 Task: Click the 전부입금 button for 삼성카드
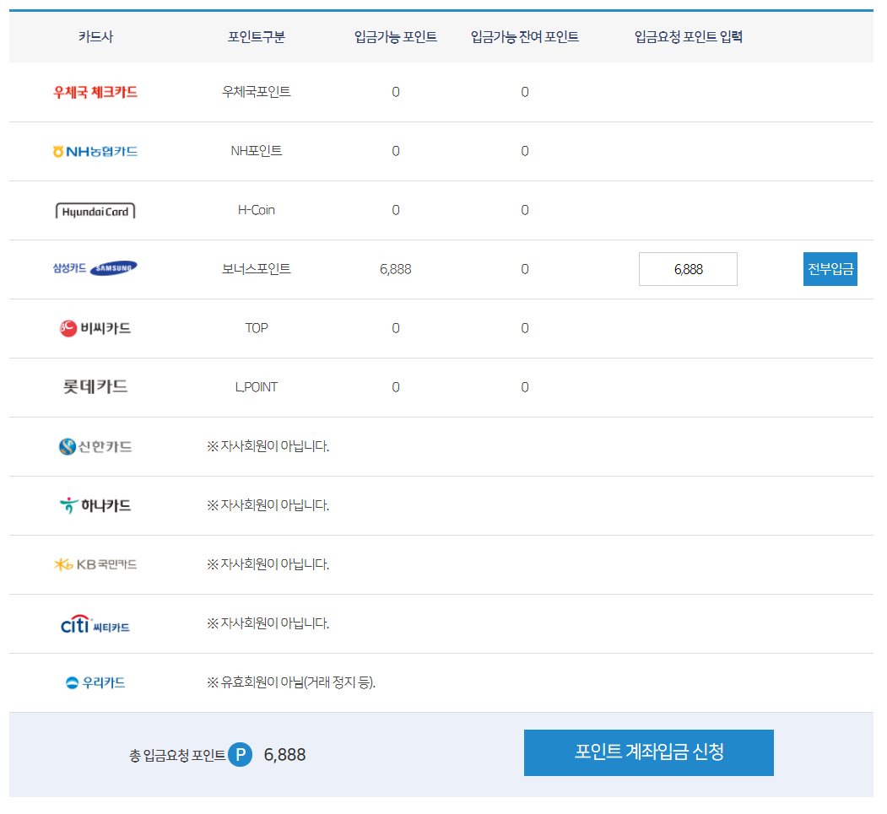click(830, 268)
